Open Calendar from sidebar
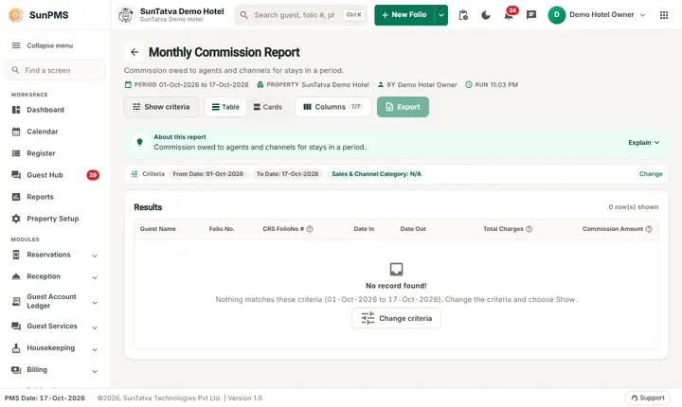The image size is (682, 407). point(55,132)
